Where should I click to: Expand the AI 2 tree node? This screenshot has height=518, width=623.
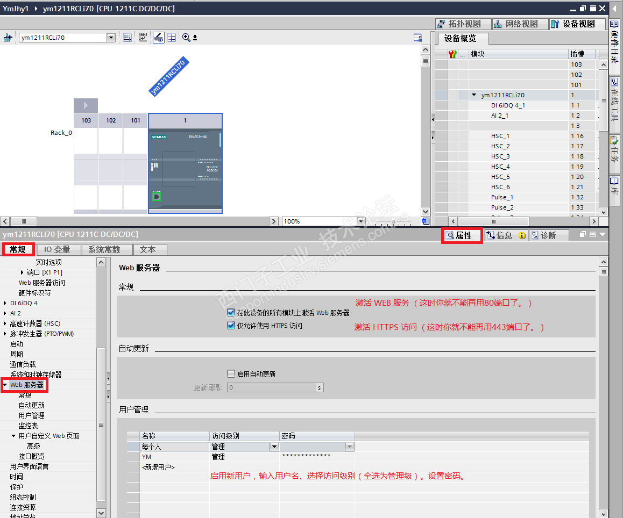pos(5,313)
